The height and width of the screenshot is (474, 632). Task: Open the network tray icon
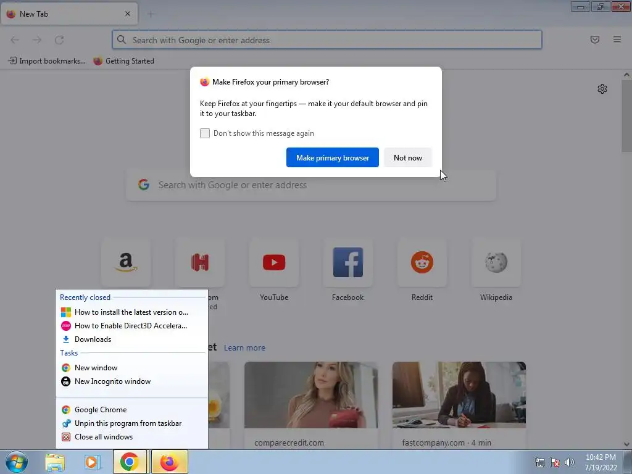[539, 462]
